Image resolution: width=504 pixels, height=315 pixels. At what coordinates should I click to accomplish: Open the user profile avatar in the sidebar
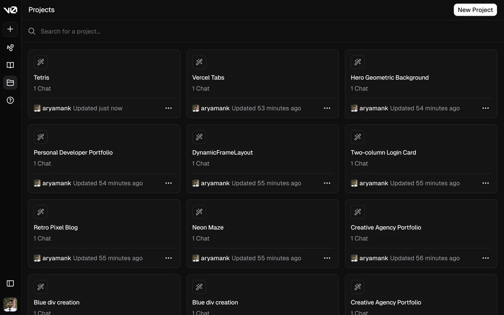tap(10, 304)
